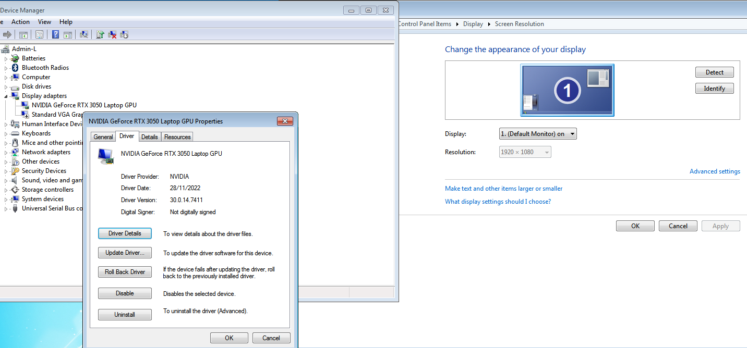Viewport: 747px width, 348px height.
Task: Switch to the Details tab
Action: click(x=149, y=137)
